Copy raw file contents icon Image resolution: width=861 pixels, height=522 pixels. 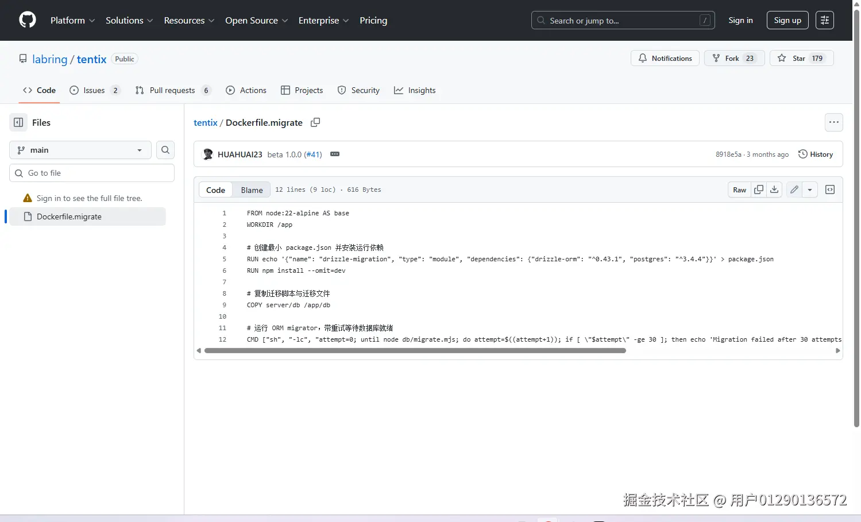point(759,190)
